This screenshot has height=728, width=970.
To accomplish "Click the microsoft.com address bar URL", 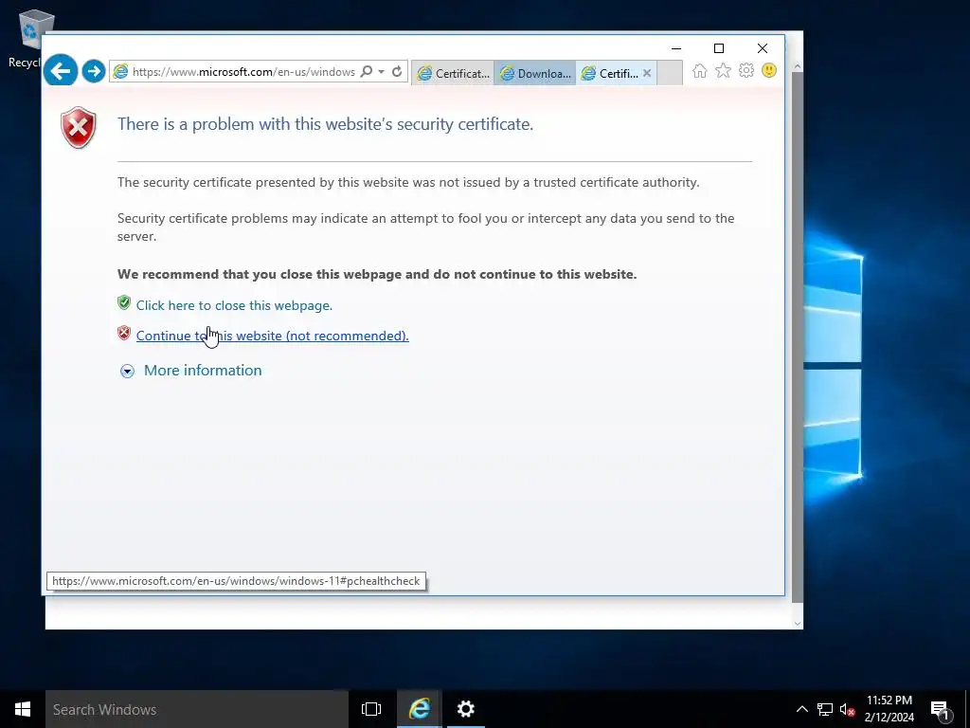I will click(243, 72).
